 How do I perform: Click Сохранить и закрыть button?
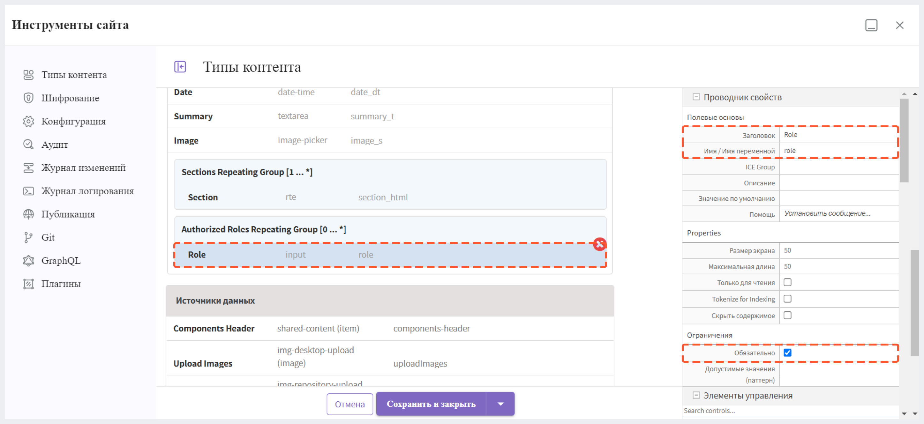[x=431, y=404]
